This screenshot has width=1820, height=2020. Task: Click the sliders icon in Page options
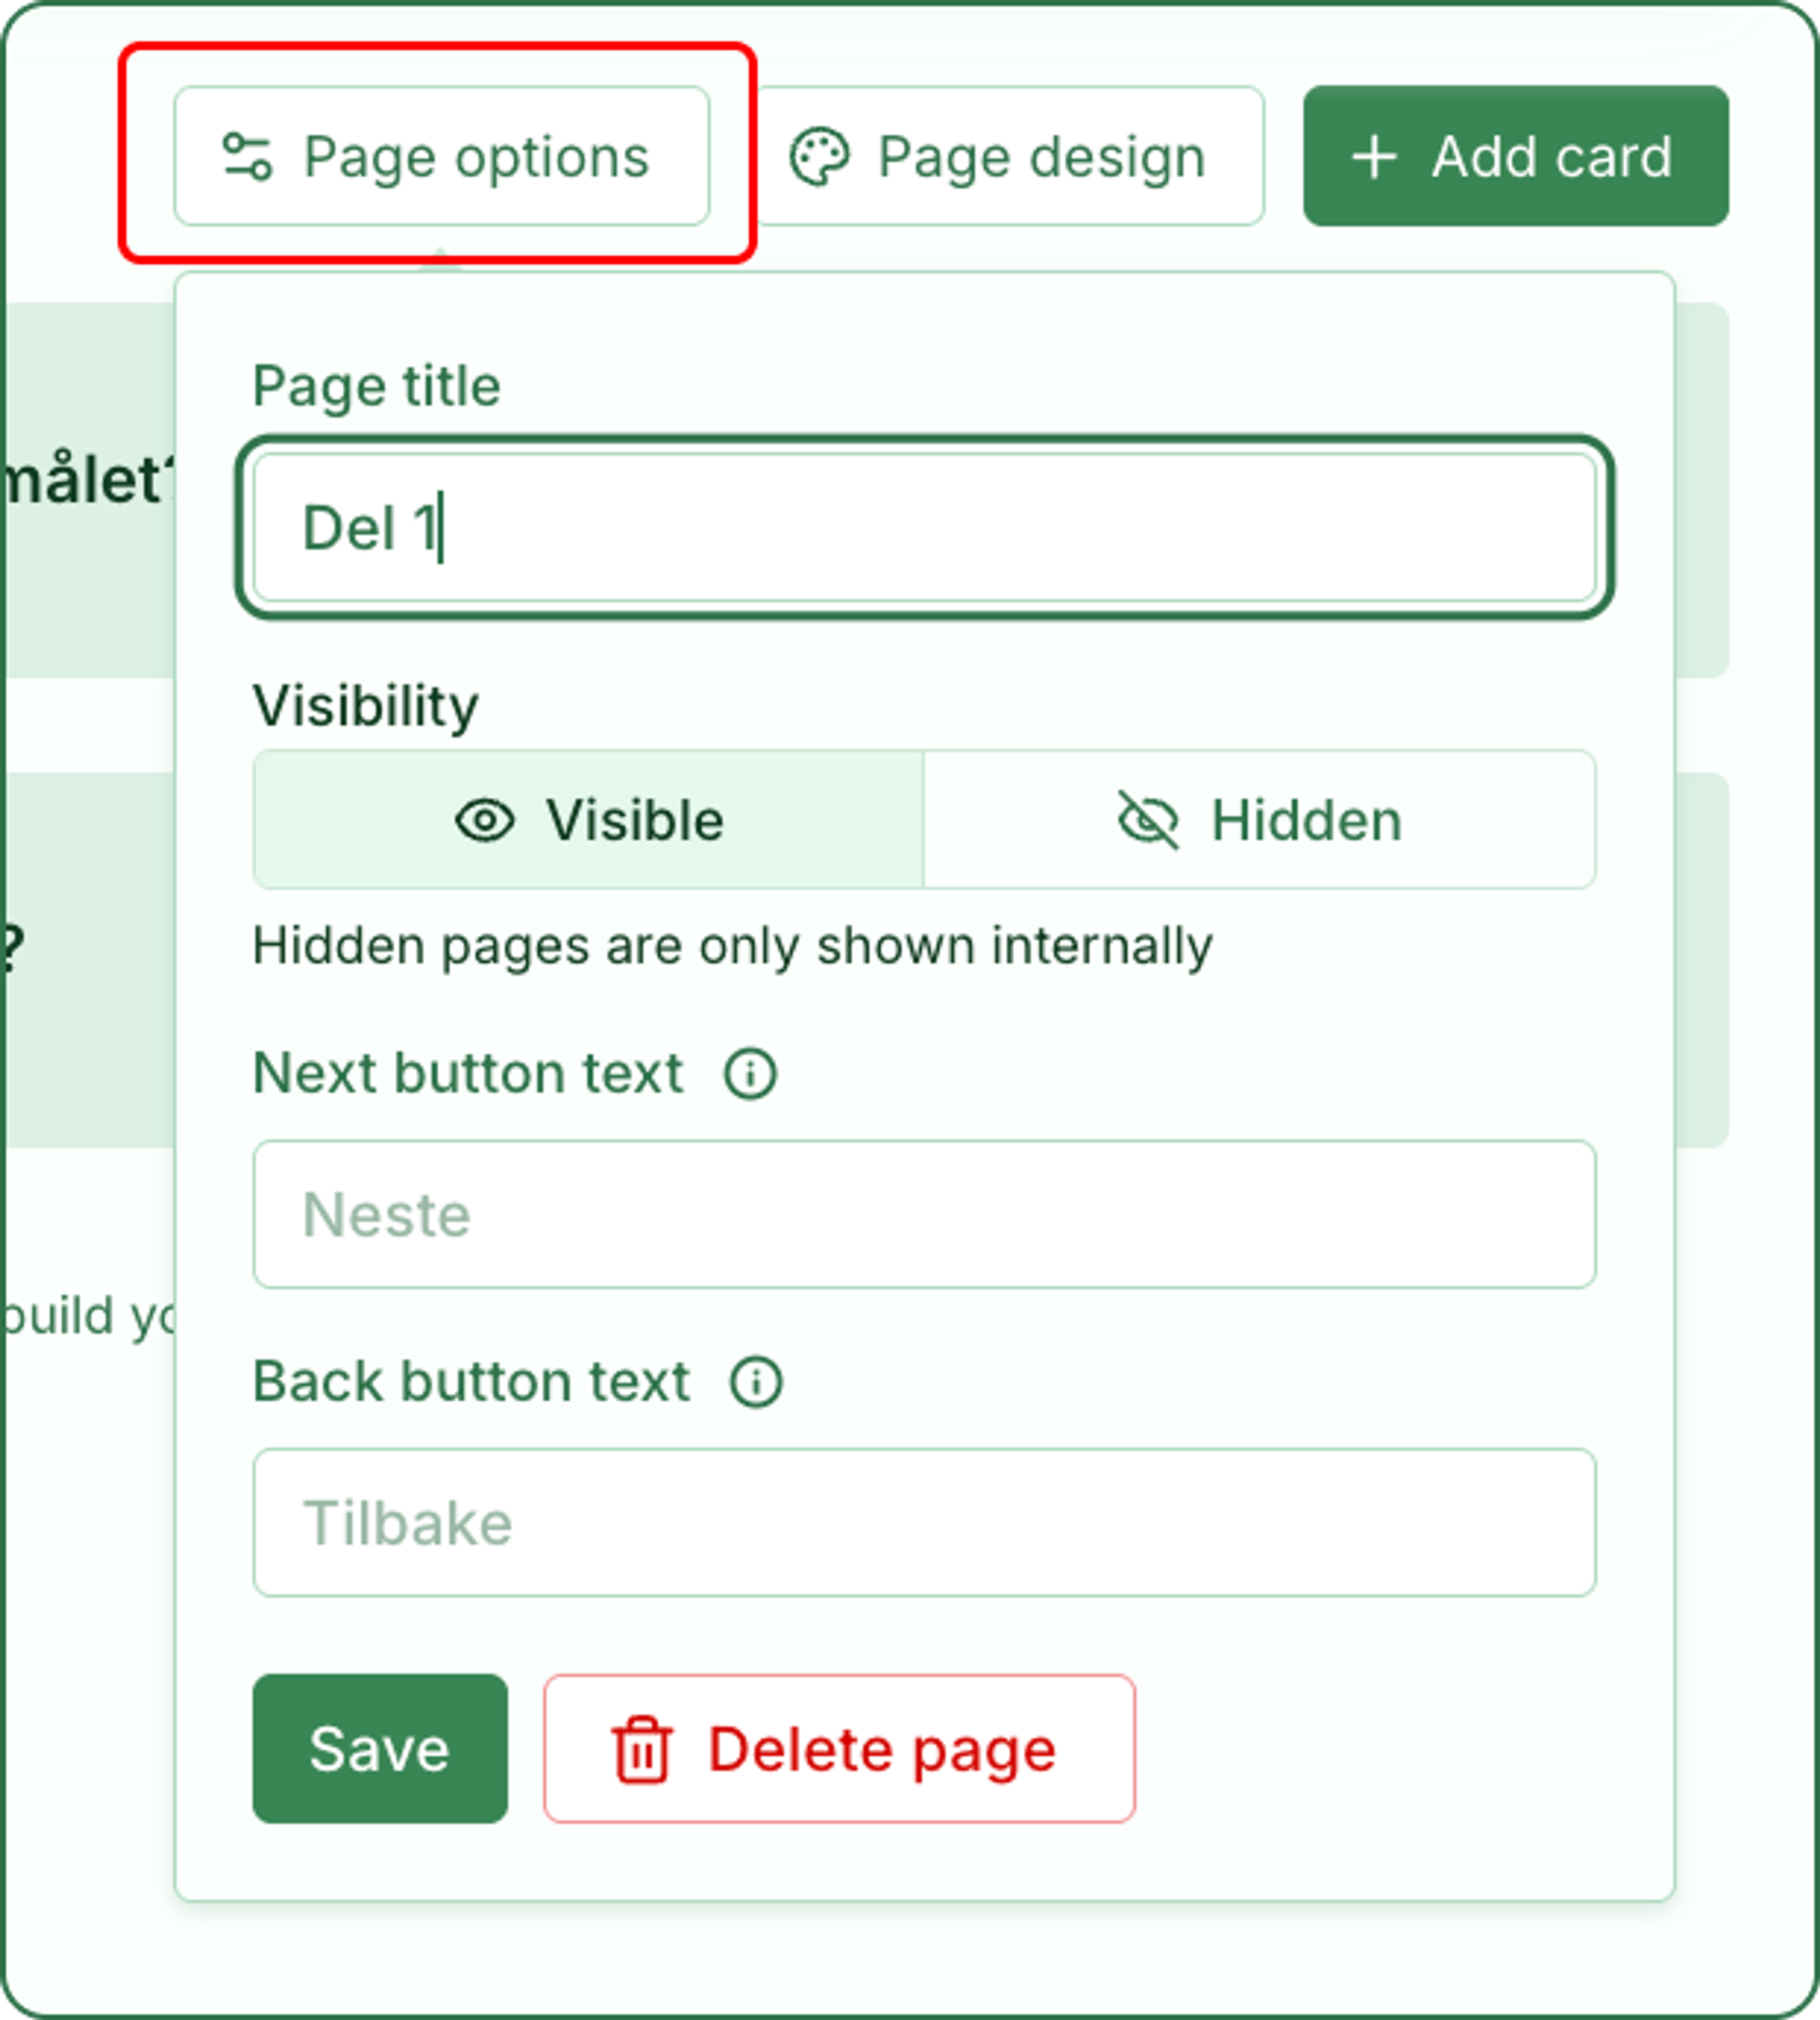247,157
